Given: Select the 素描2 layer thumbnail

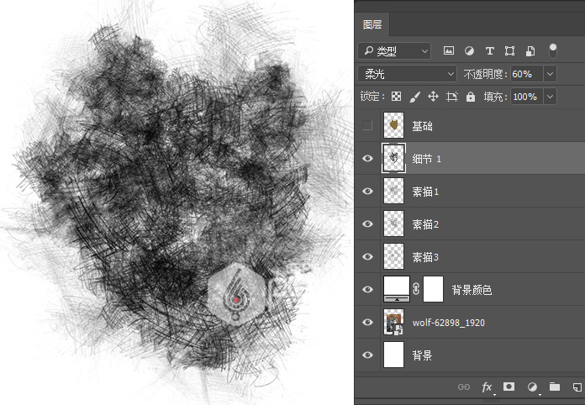Looking at the screenshot, I should click(x=393, y=224).
